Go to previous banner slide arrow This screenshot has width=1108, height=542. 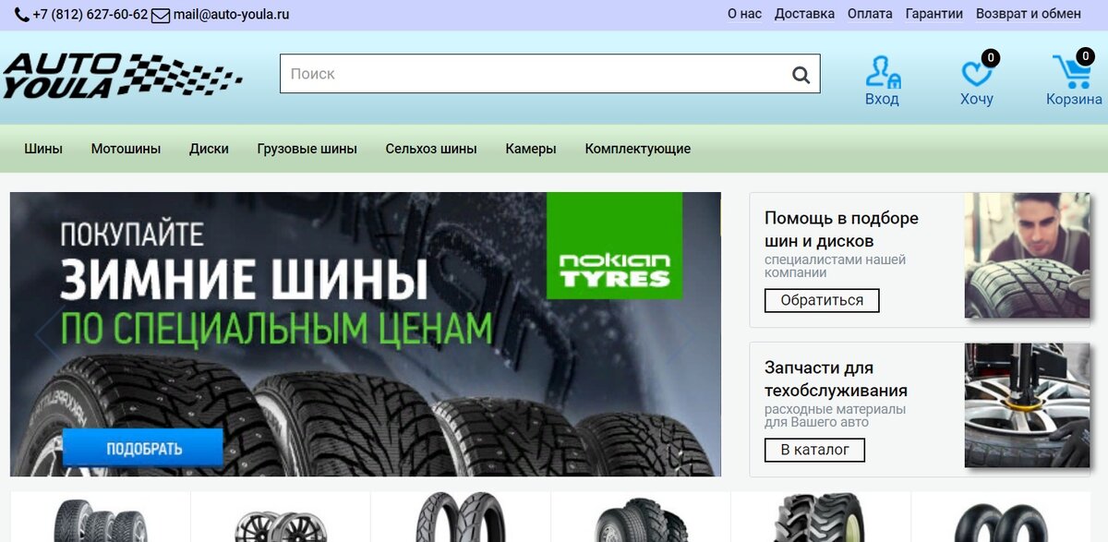46,333
